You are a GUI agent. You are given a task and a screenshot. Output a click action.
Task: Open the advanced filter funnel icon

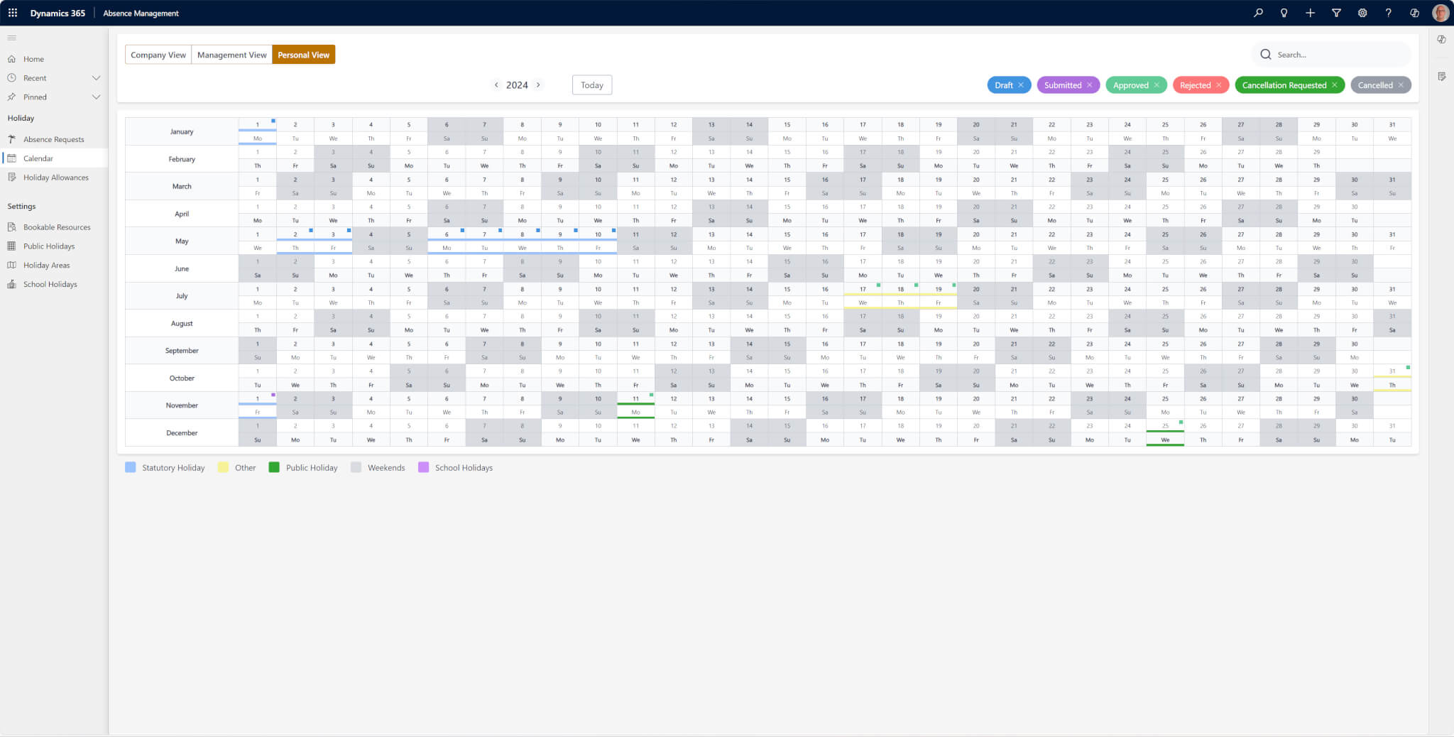(1336, 13)
